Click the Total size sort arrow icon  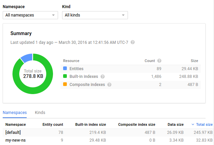tap(193, 125)
